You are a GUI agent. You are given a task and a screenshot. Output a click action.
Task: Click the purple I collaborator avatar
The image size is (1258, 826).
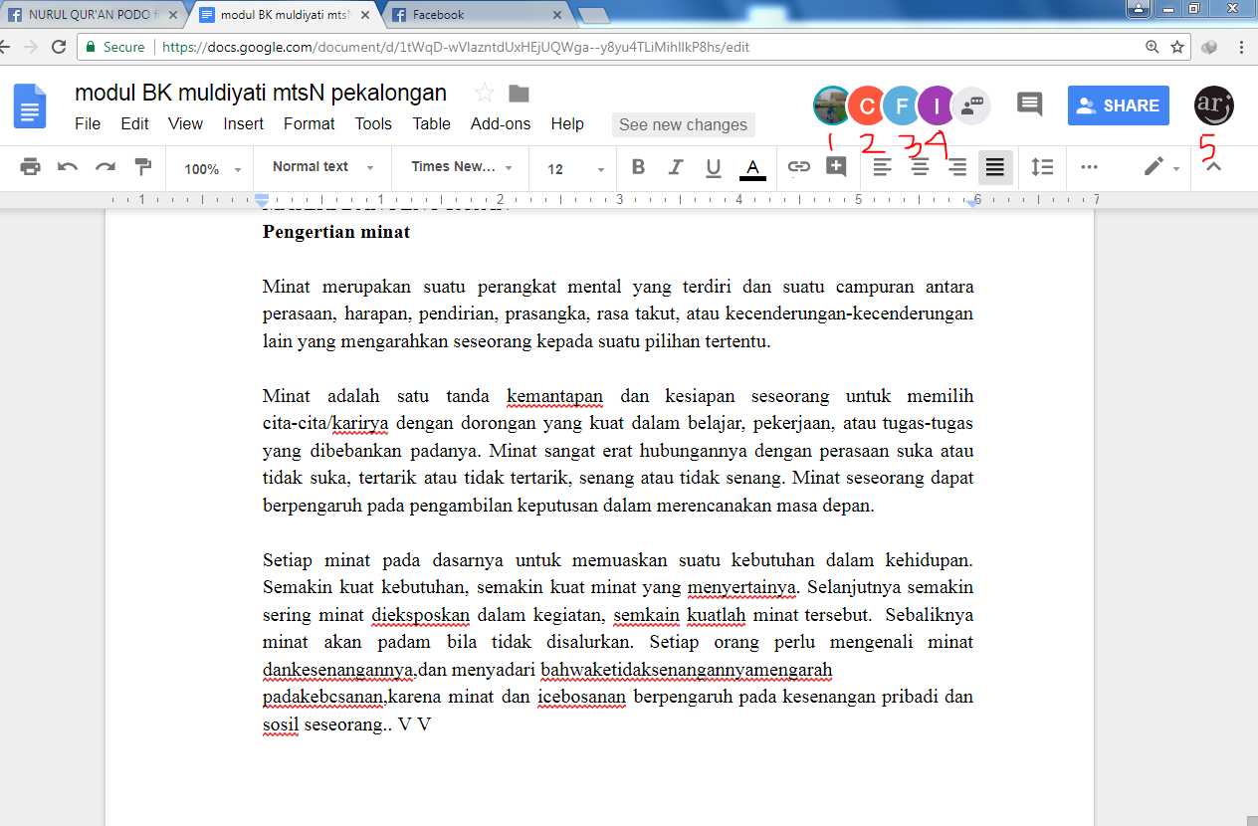(x=937, y=104)
